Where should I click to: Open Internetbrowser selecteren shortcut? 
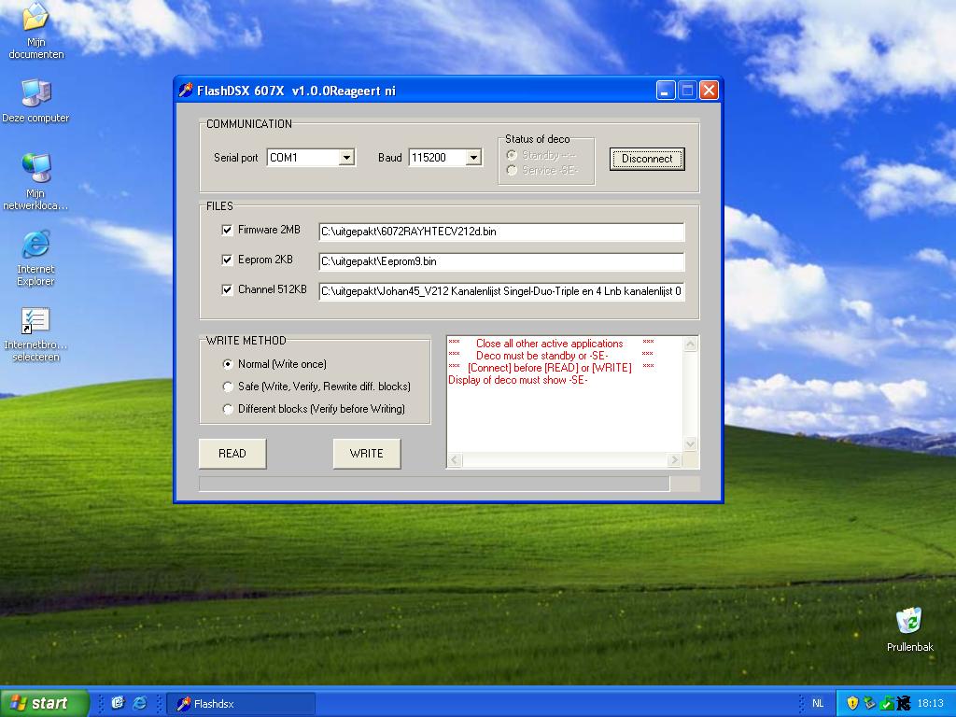[x=35, y=333]
